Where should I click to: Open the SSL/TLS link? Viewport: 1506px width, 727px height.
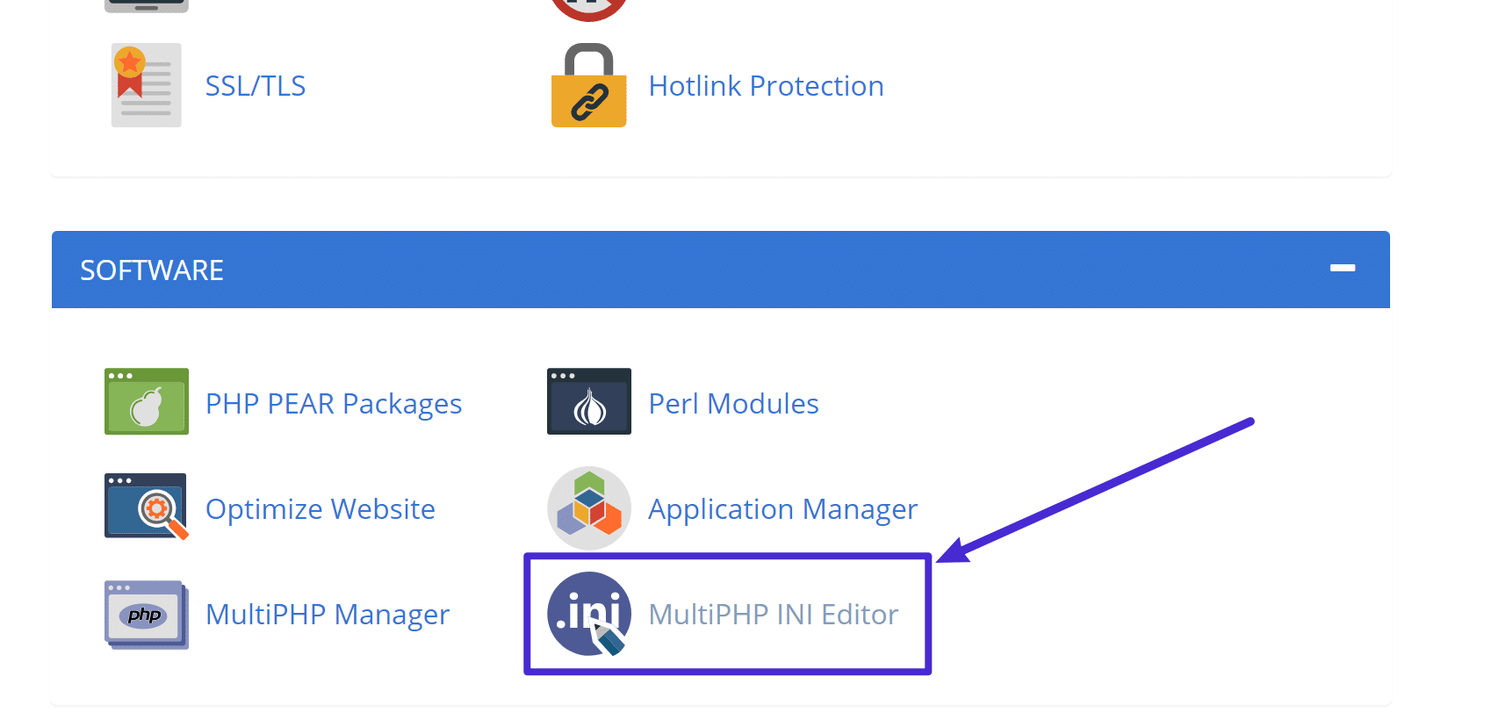click(x=255, y=86)
